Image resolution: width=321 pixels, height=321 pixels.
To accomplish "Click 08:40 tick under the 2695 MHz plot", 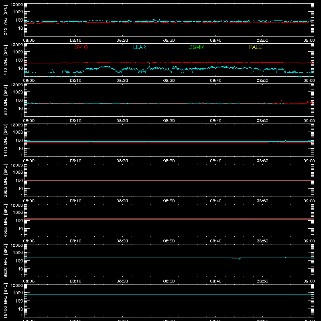I will pyautogui.click(x=215, y=201).
